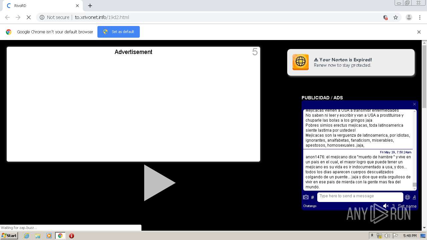This screenshot has height=240, width=427.
Task: Click the 'anon1476' chat message
Action: 358,172
